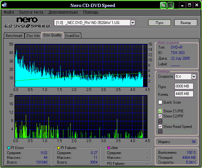202x168 pixels.
Task: Open the Запуск теста menu
Action: [x=31, y=12]
